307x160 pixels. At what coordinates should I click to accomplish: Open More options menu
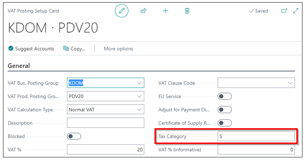click(118, 49)
